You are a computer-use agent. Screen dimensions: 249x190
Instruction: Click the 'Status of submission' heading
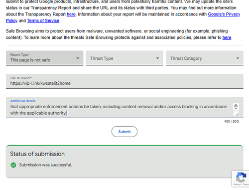(x=37, y=154)
